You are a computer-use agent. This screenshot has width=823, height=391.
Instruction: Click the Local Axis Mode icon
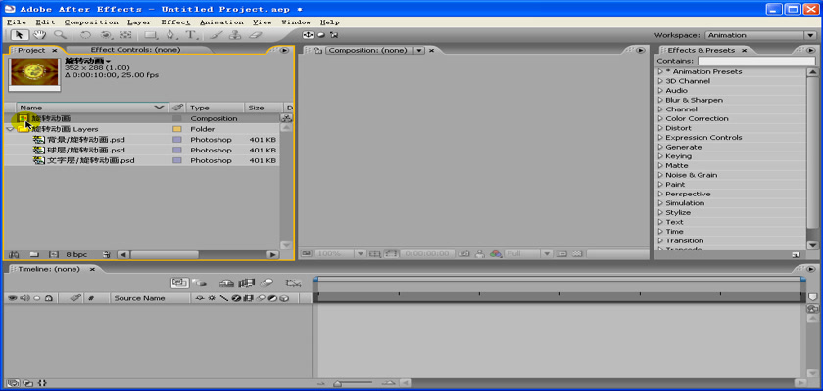(308, 35)
